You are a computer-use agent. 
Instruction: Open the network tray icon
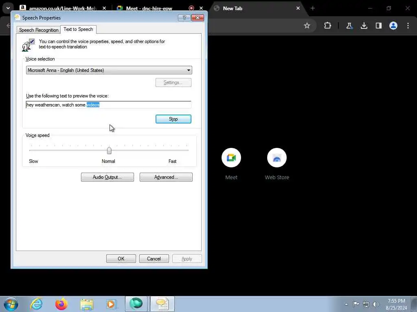click(366, 304)
